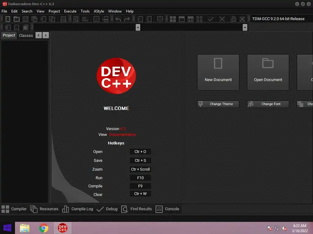Click the Toggle bookmark icon in second toolbar row
The image size is (313, 234).
click(x=17, y=27)
